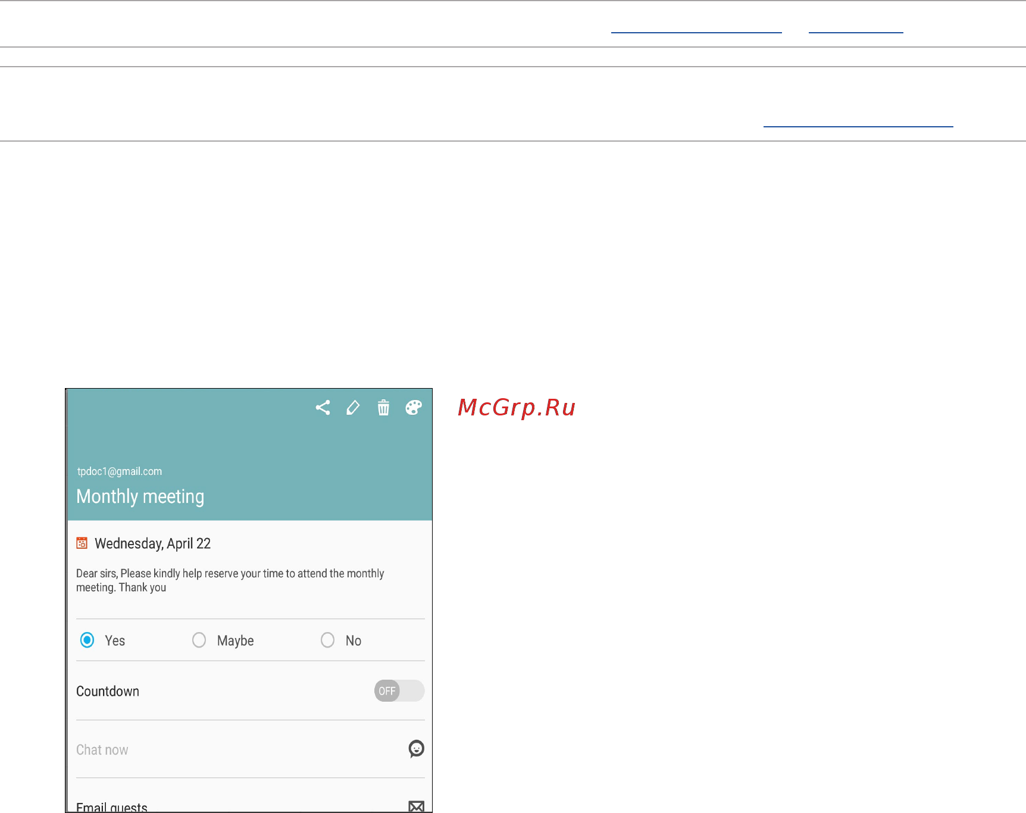Tap the tpdoc1@gmail.com account text
Image resolution: width=1026 pixels, height=813 pixels.
click(x=120, y=471)
